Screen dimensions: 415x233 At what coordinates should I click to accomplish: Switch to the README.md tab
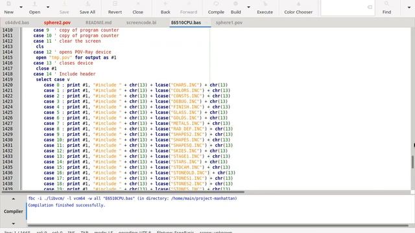coord(99,23)
